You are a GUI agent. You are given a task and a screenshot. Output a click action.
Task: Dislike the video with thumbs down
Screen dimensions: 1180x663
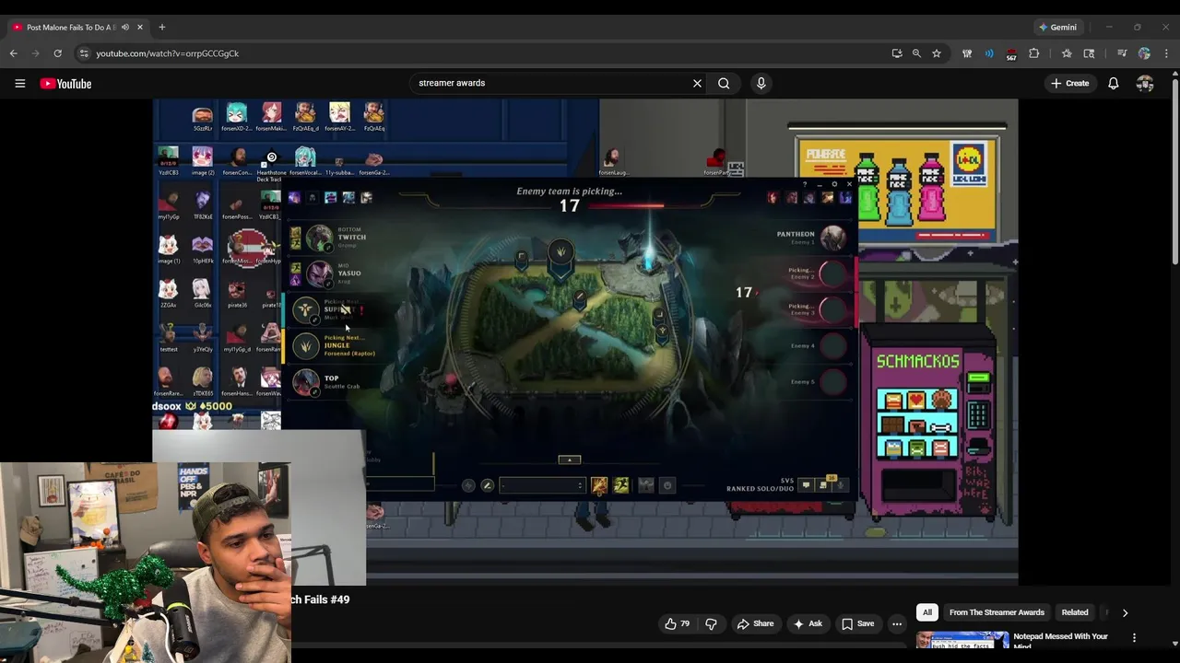tap(711, 623)
